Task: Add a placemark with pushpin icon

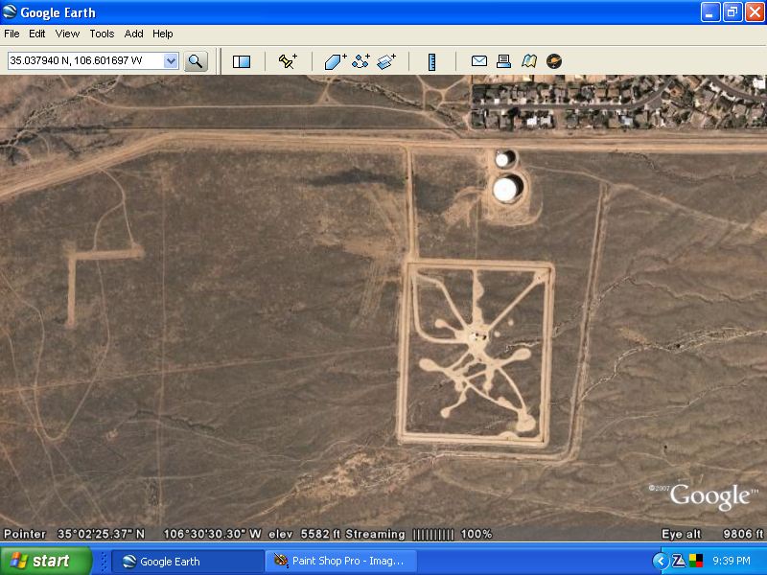Action: pyautogui.click(x=288, y=61)
